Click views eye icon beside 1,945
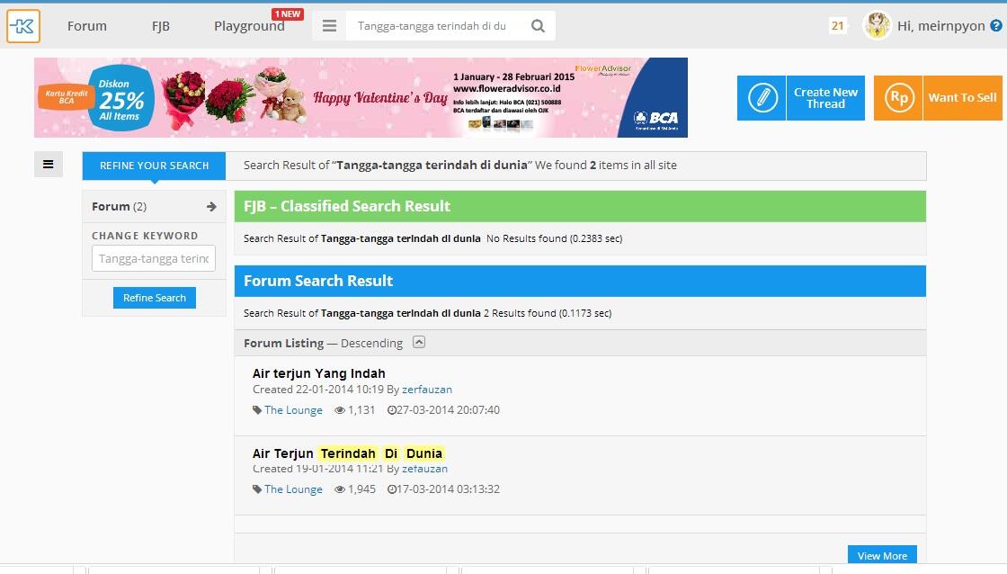1007x574 pixels. point(340,489)
